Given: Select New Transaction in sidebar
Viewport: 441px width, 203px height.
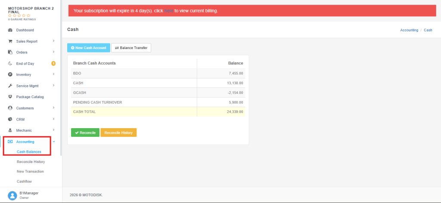Looking at the screenshot, I should [31, 171].
